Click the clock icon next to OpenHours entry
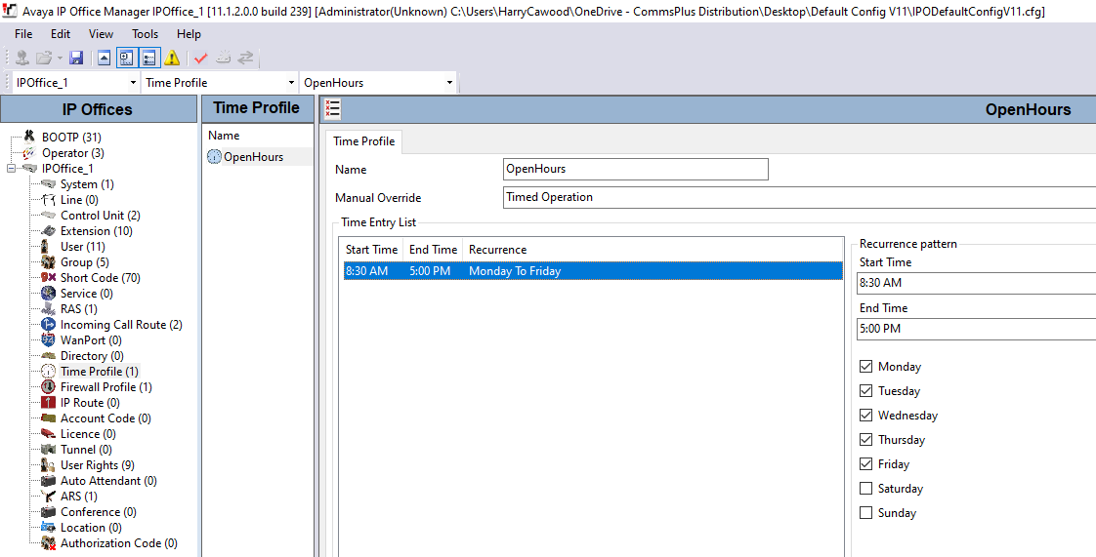Image resolution: width=1096 pixels, height=557 pixels. click(215, 157)
